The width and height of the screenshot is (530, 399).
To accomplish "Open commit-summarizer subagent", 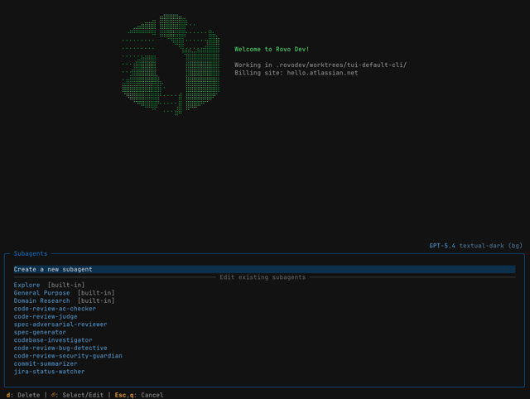I will click(46, 363).
